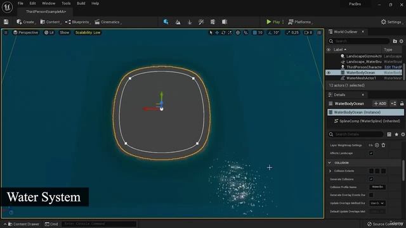The width and height of the screenshot is (406, 228).
Task: Open the Perspective view mode dropdown
Action: (x=25, y=32)
